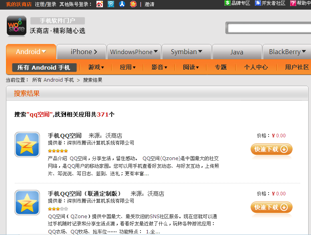
Task: Click the fourth third-party account login icon
Action: coord(133,4)
